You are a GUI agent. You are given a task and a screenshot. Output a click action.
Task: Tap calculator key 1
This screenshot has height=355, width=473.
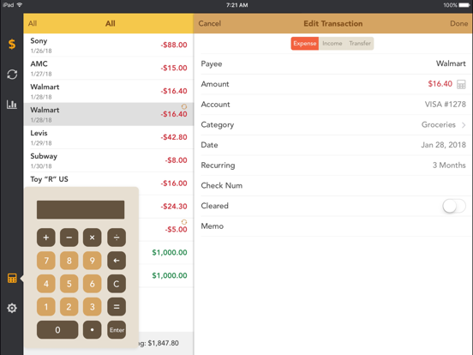pyautogui.click(x=46, y=307)
